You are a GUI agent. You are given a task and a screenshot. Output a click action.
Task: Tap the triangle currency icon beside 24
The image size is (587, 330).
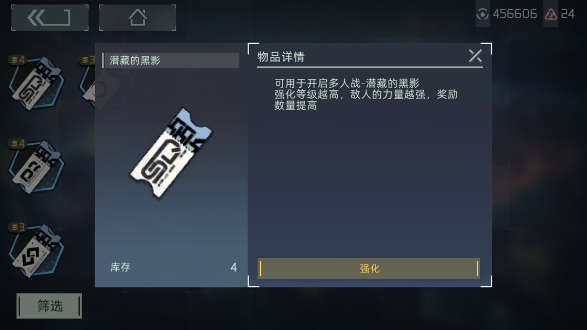coord(551,14)
